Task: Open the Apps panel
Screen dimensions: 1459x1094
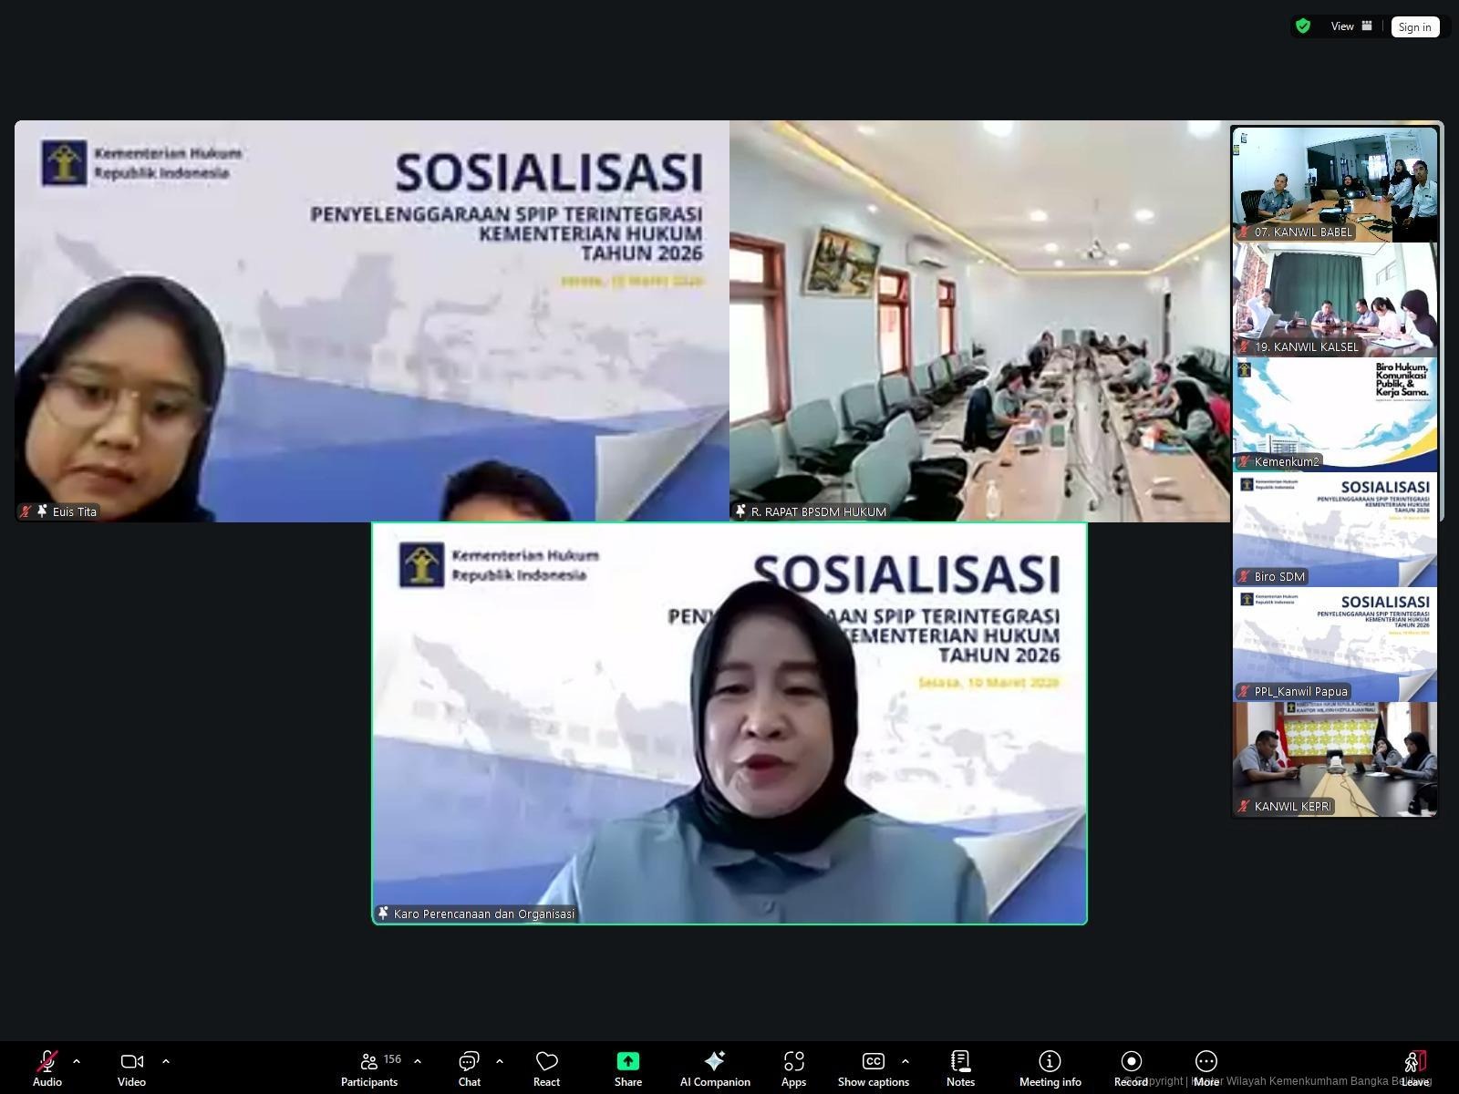Action: coord(793,1068)
